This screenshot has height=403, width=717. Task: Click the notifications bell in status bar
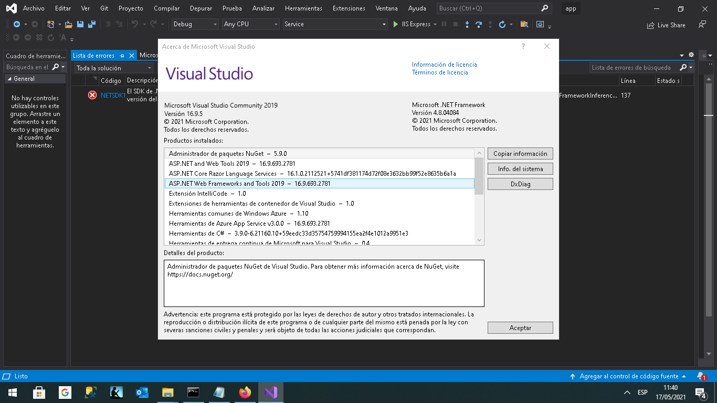coord(701,376)
